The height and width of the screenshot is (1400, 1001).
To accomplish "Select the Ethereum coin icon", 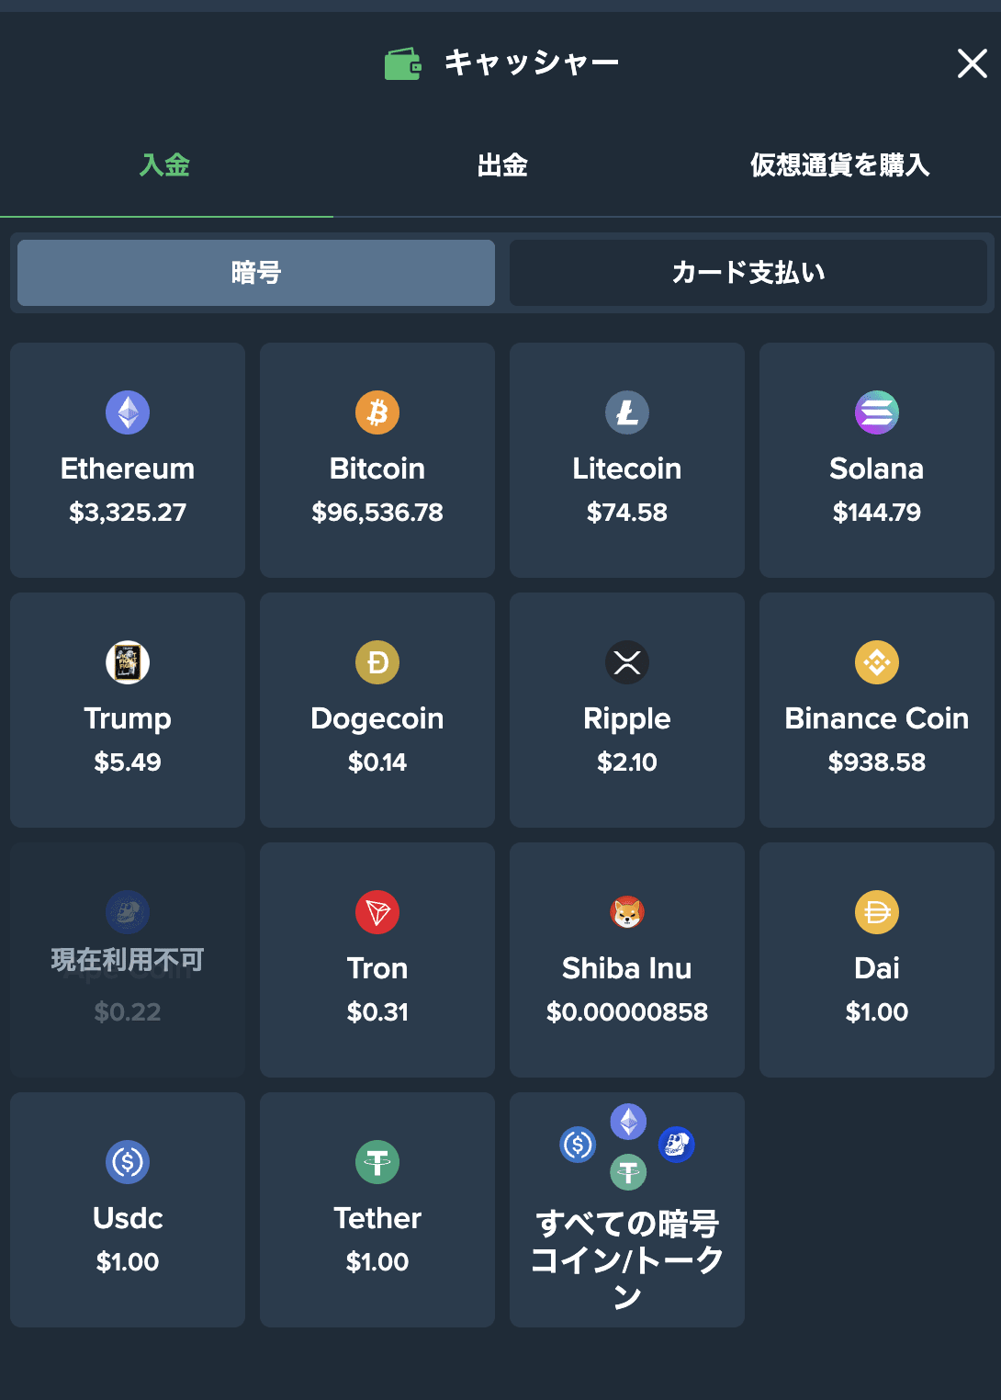I will click(x=128, y=412).
